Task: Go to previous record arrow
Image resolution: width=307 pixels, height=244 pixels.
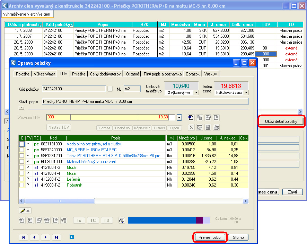Action: [34, 237]
